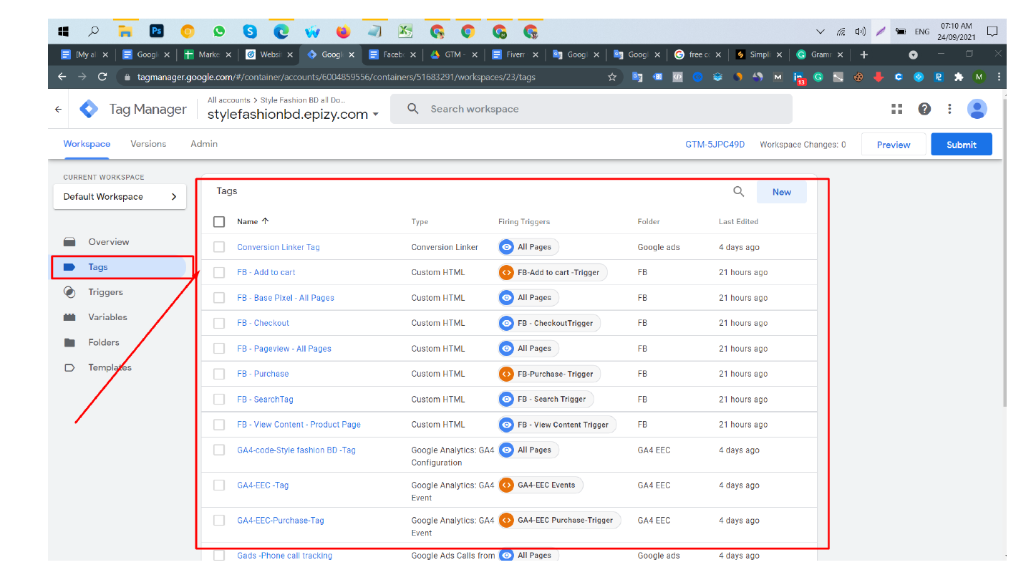Image resolution: width=1031 pixels, height=580 pixels.
Task: Open the Google apps grid icon
Action: tap(896, 109)
